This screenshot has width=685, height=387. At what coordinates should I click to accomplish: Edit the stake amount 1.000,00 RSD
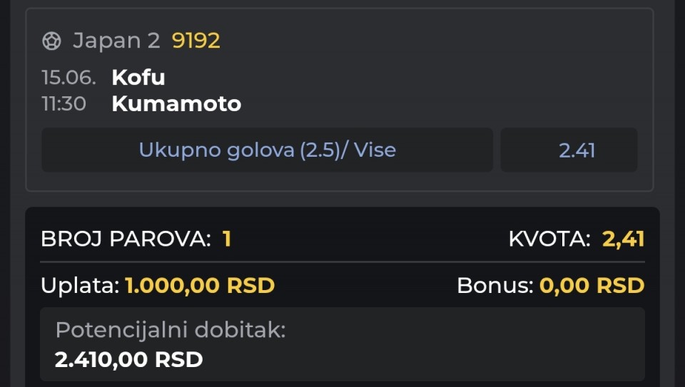(200, 286)
